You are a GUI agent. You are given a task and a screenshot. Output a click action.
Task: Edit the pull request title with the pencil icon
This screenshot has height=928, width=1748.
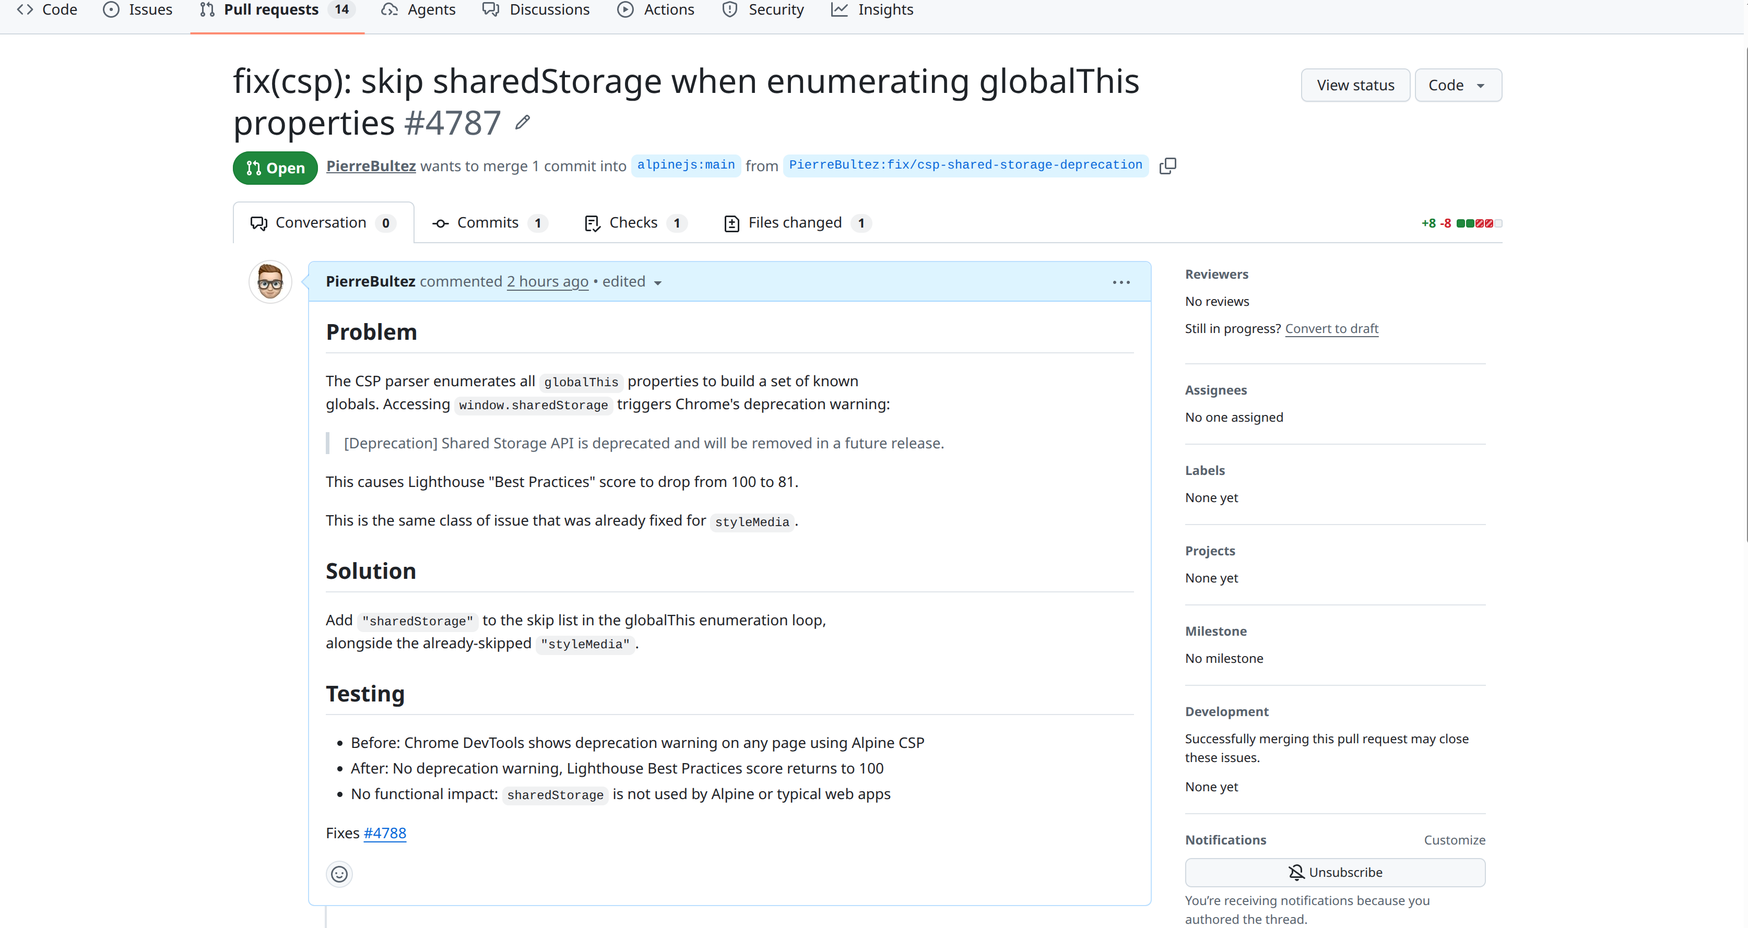click(522, 122)
